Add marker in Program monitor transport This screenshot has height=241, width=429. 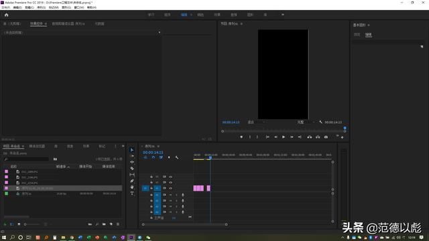[241, 137]
